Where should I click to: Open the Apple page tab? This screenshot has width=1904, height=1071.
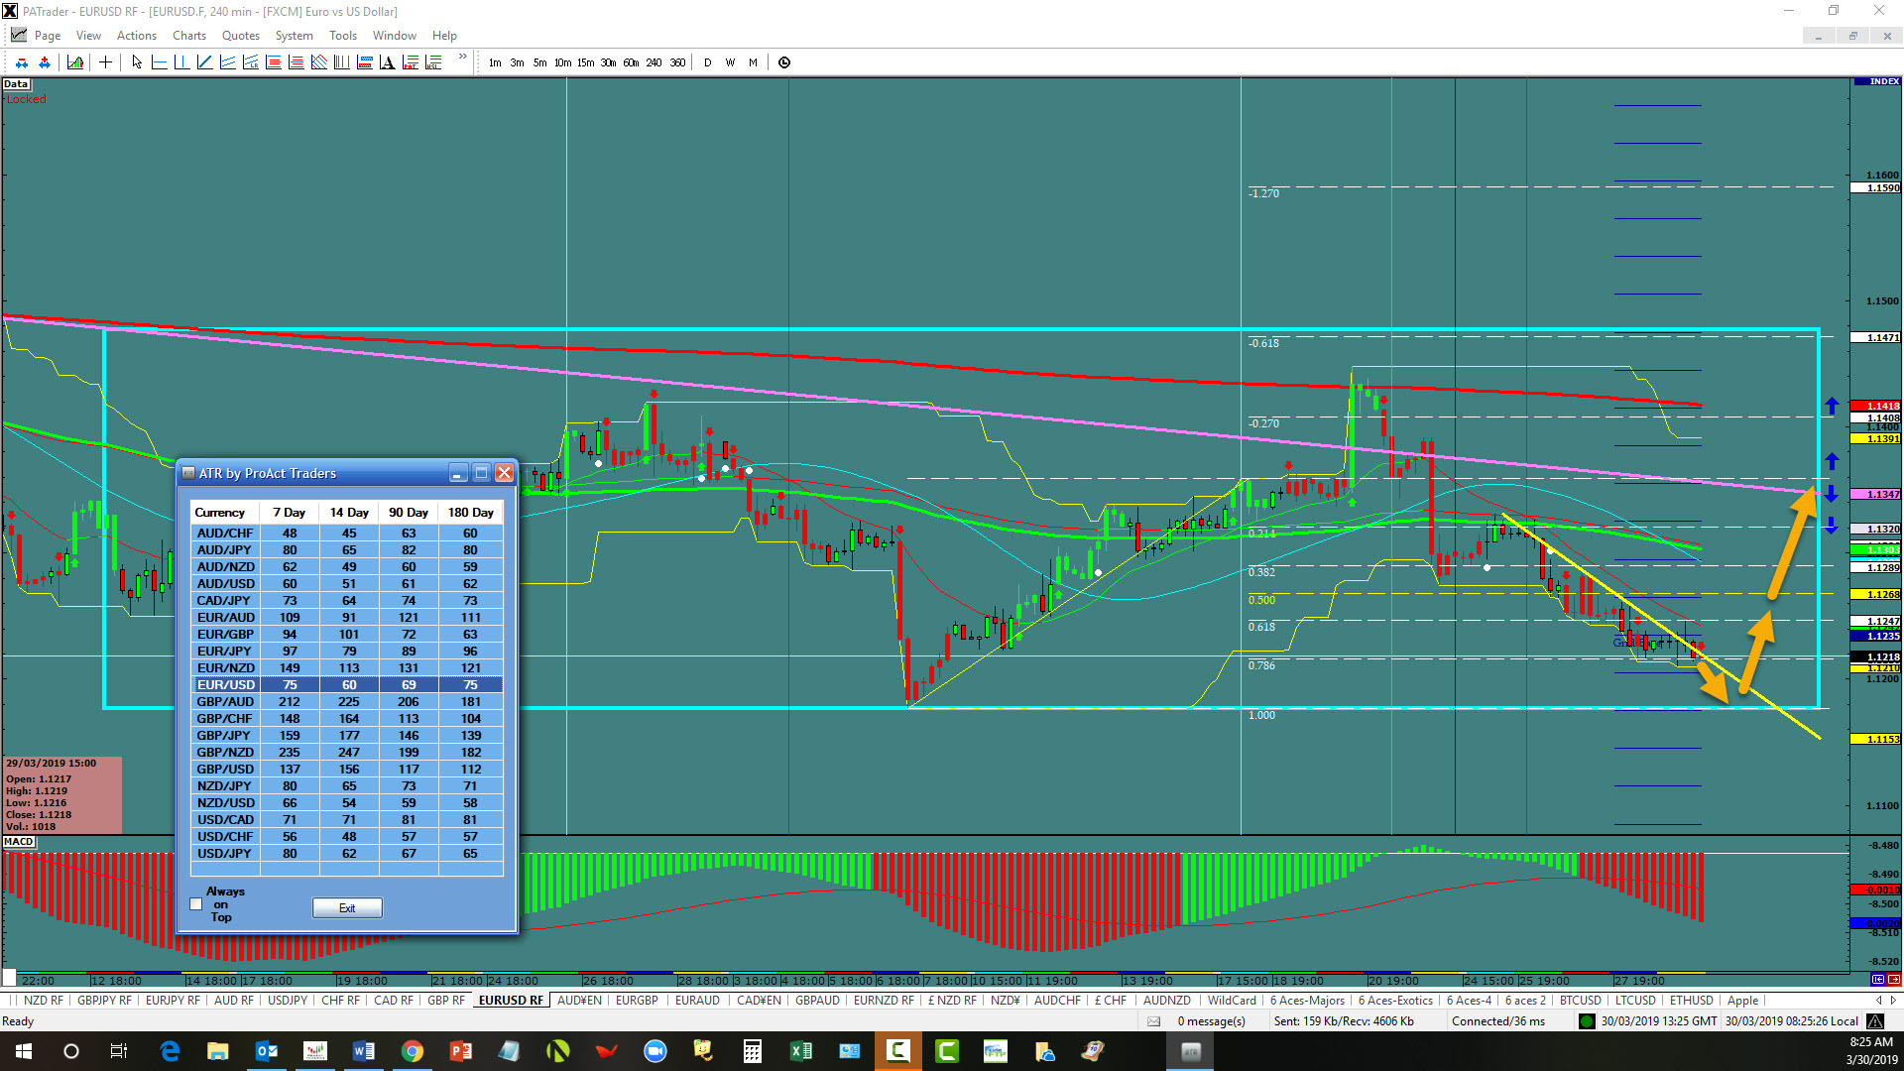[1742, 1001]
